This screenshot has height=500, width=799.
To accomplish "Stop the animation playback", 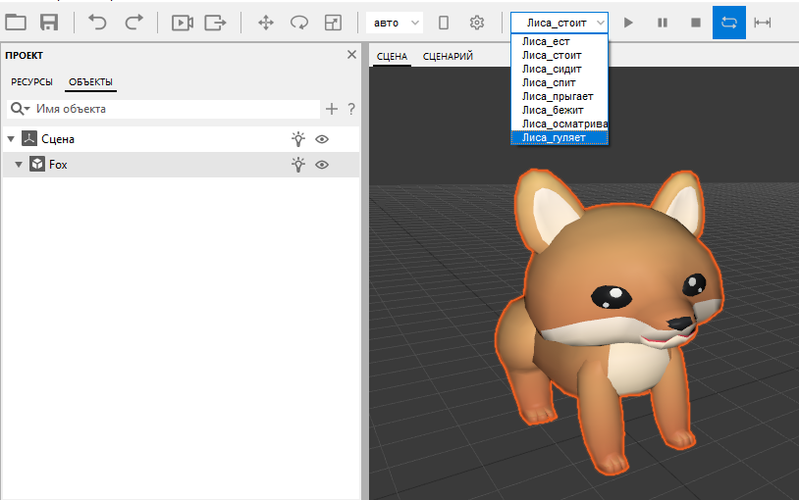I will click(x=695, y=22).
